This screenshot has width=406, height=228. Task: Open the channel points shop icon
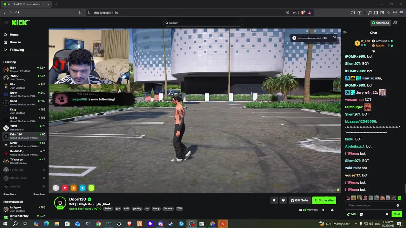pyautogui.click(x=361, y=214)
